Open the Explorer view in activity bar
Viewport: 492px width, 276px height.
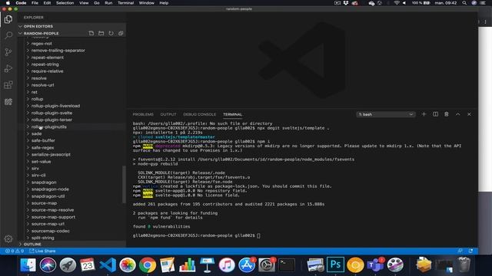click(x=8, y=19)
